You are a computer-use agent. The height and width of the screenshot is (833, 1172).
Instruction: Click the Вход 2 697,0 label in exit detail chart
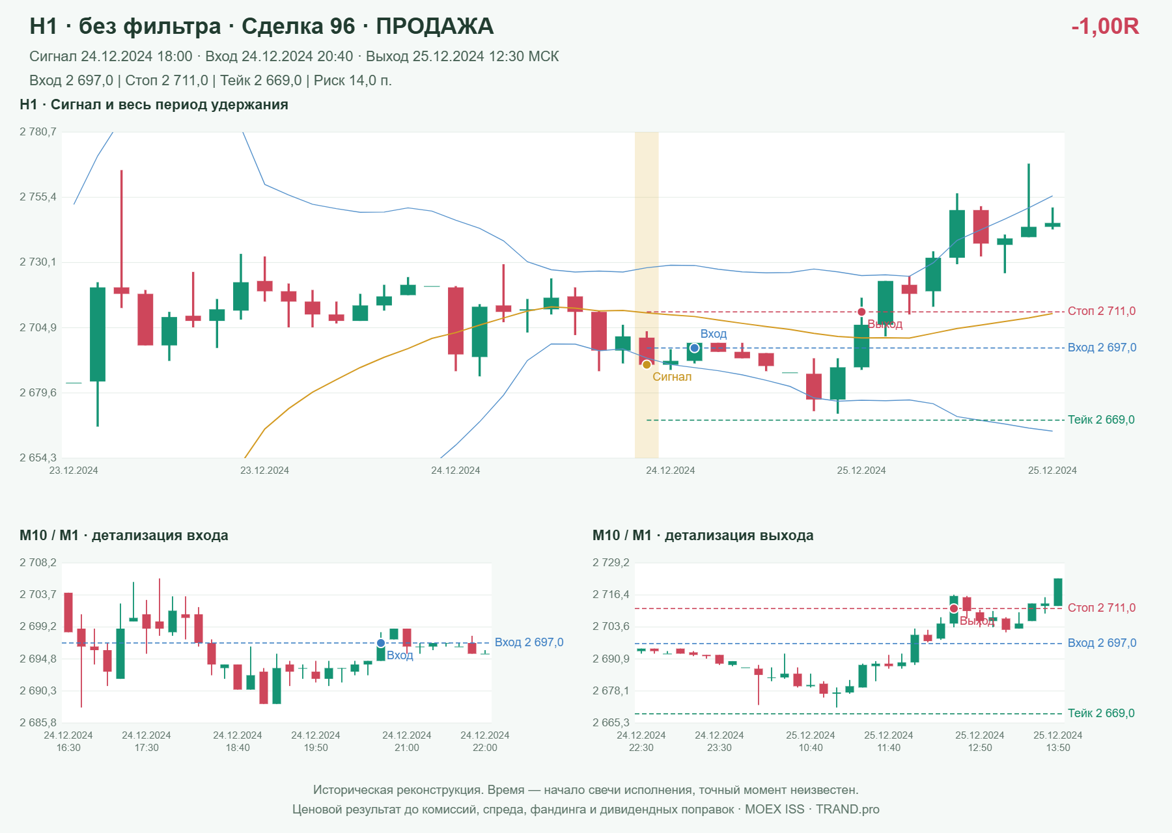(1102, 643)
